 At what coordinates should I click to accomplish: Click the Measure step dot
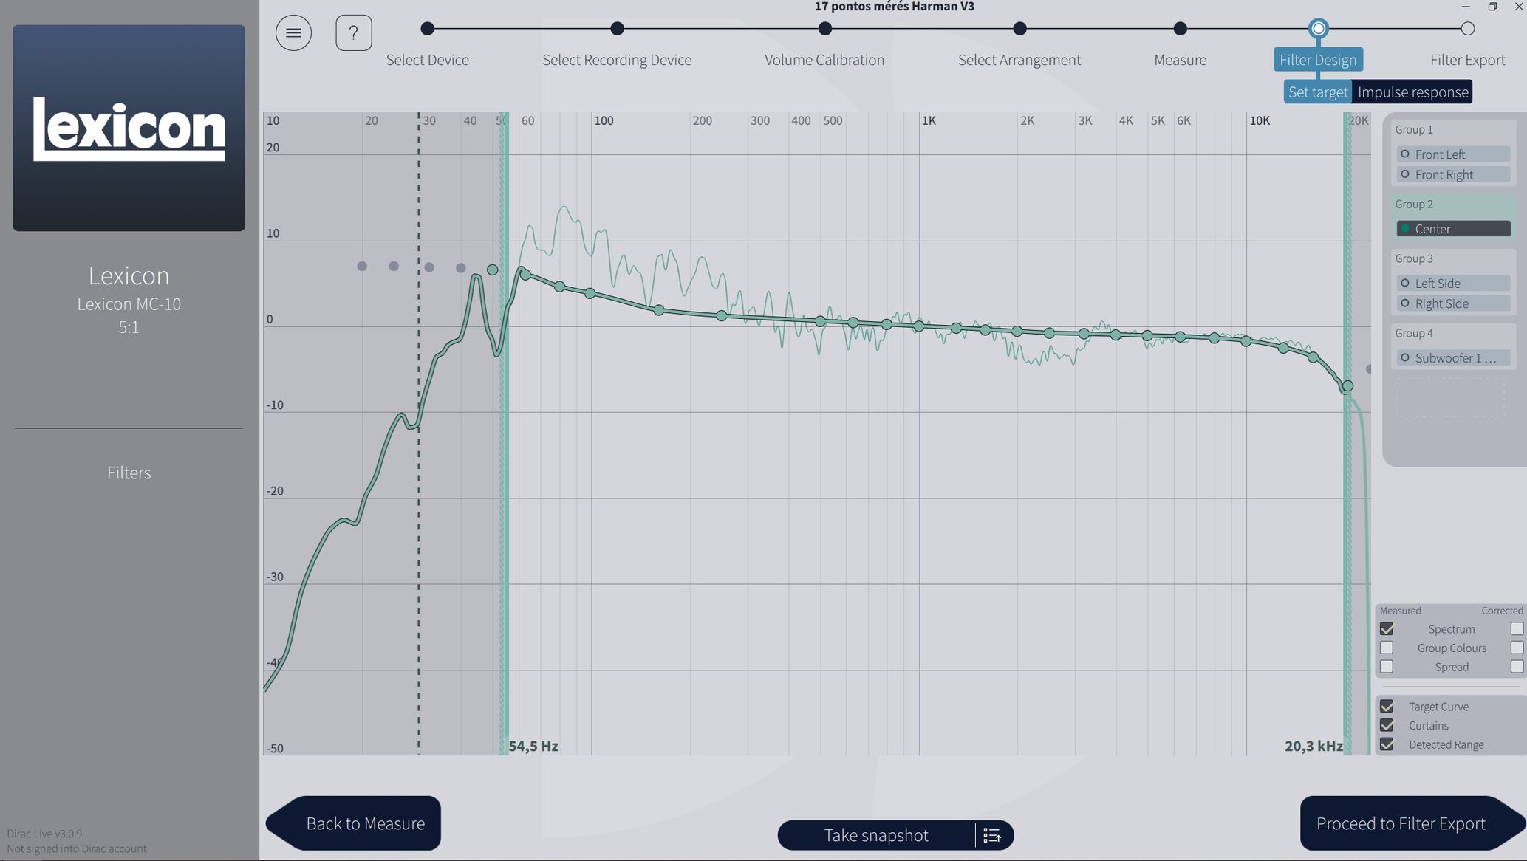1180,29
